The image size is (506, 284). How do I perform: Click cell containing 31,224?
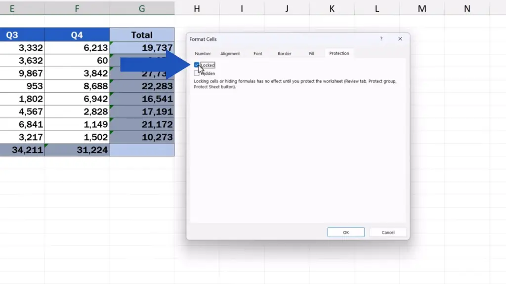click(x=77, y=150)
